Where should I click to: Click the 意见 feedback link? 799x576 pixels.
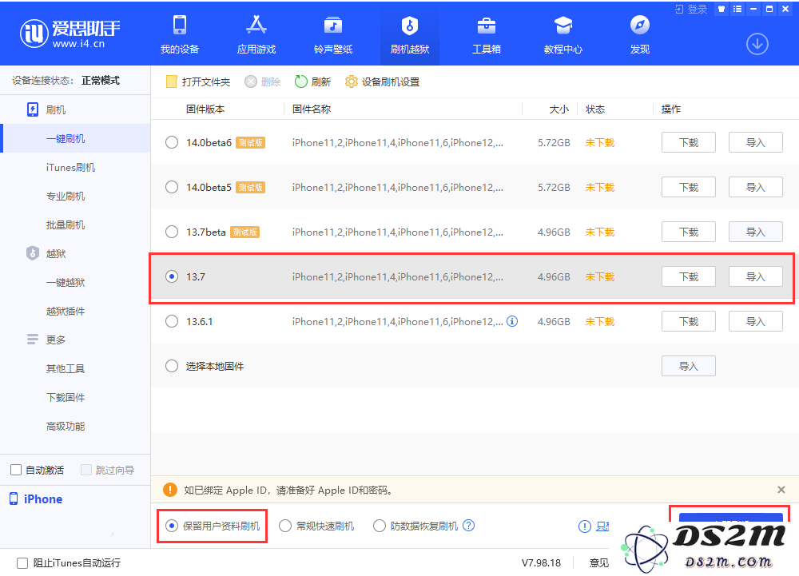[599, 562]
